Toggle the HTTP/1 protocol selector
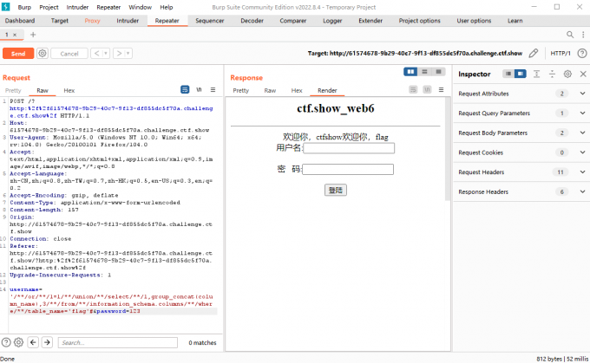The height and width of the screenshot is (363, 590). tap(560, 53)
